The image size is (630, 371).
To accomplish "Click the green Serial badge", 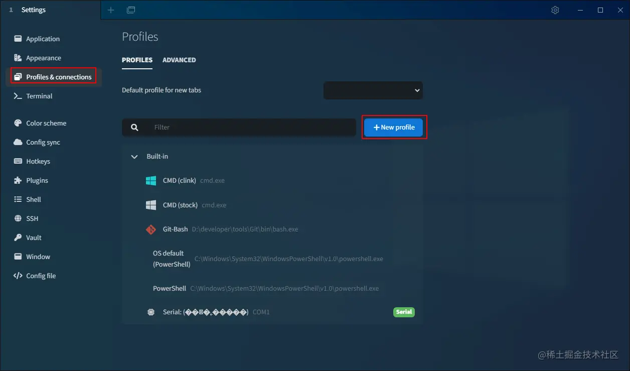I will click(x=404, y=312).
